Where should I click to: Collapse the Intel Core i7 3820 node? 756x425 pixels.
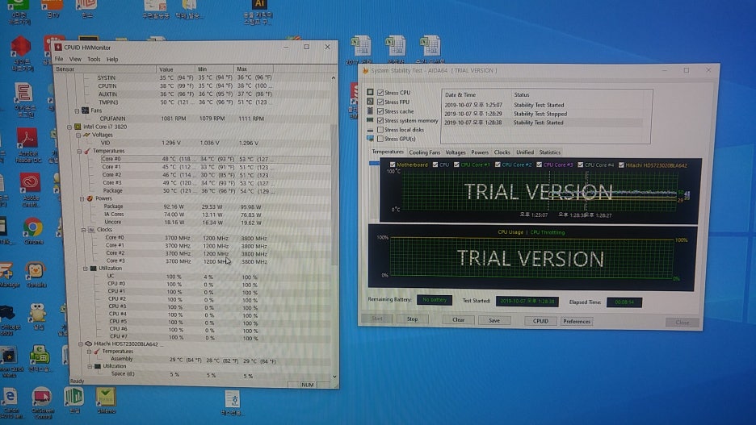[x=69, y=127]
